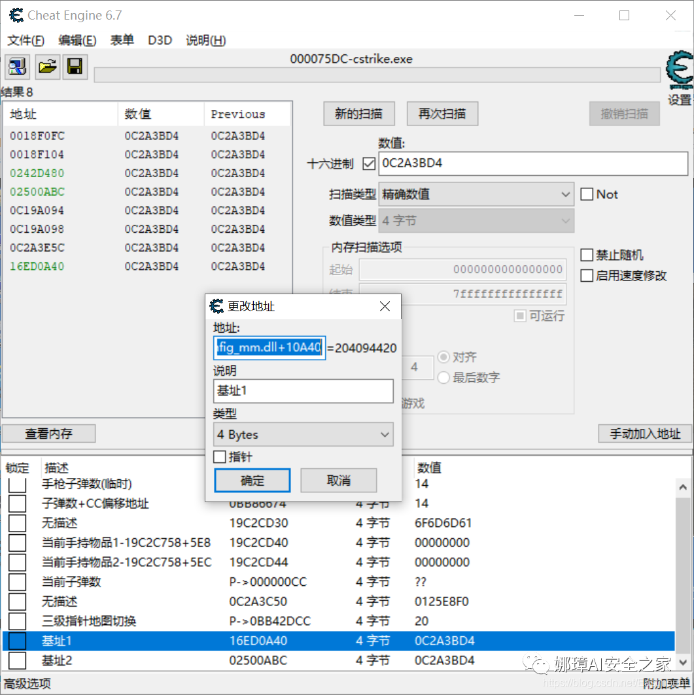Click the 新的扫描 button
The image size is (694, 695).
point(358,114)
